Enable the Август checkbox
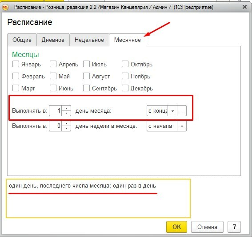Screen dimensions: 252x237 pos(87,76)
